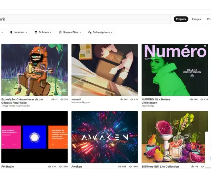
Task: Open the Numéro Helena Christensen thumbnail
Action: pos(175,70)
